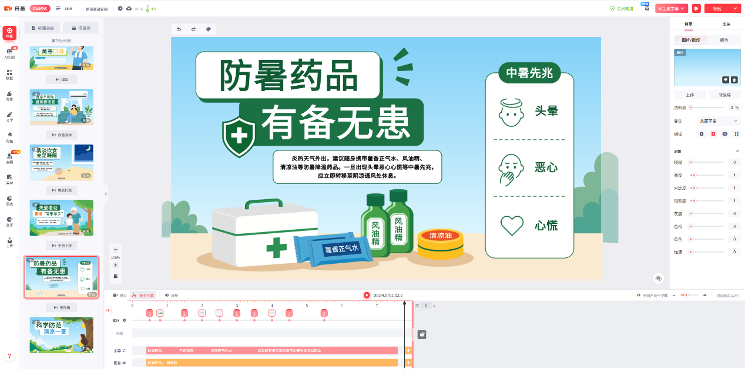Image resolution: width=745 pixels, height=369 pixels.
Task: Click the undo arrow above canvas
Action: 179,29
